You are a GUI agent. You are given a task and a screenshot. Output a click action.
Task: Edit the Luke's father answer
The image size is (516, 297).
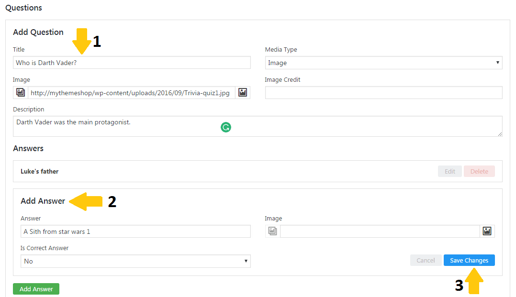coord(450,171)
